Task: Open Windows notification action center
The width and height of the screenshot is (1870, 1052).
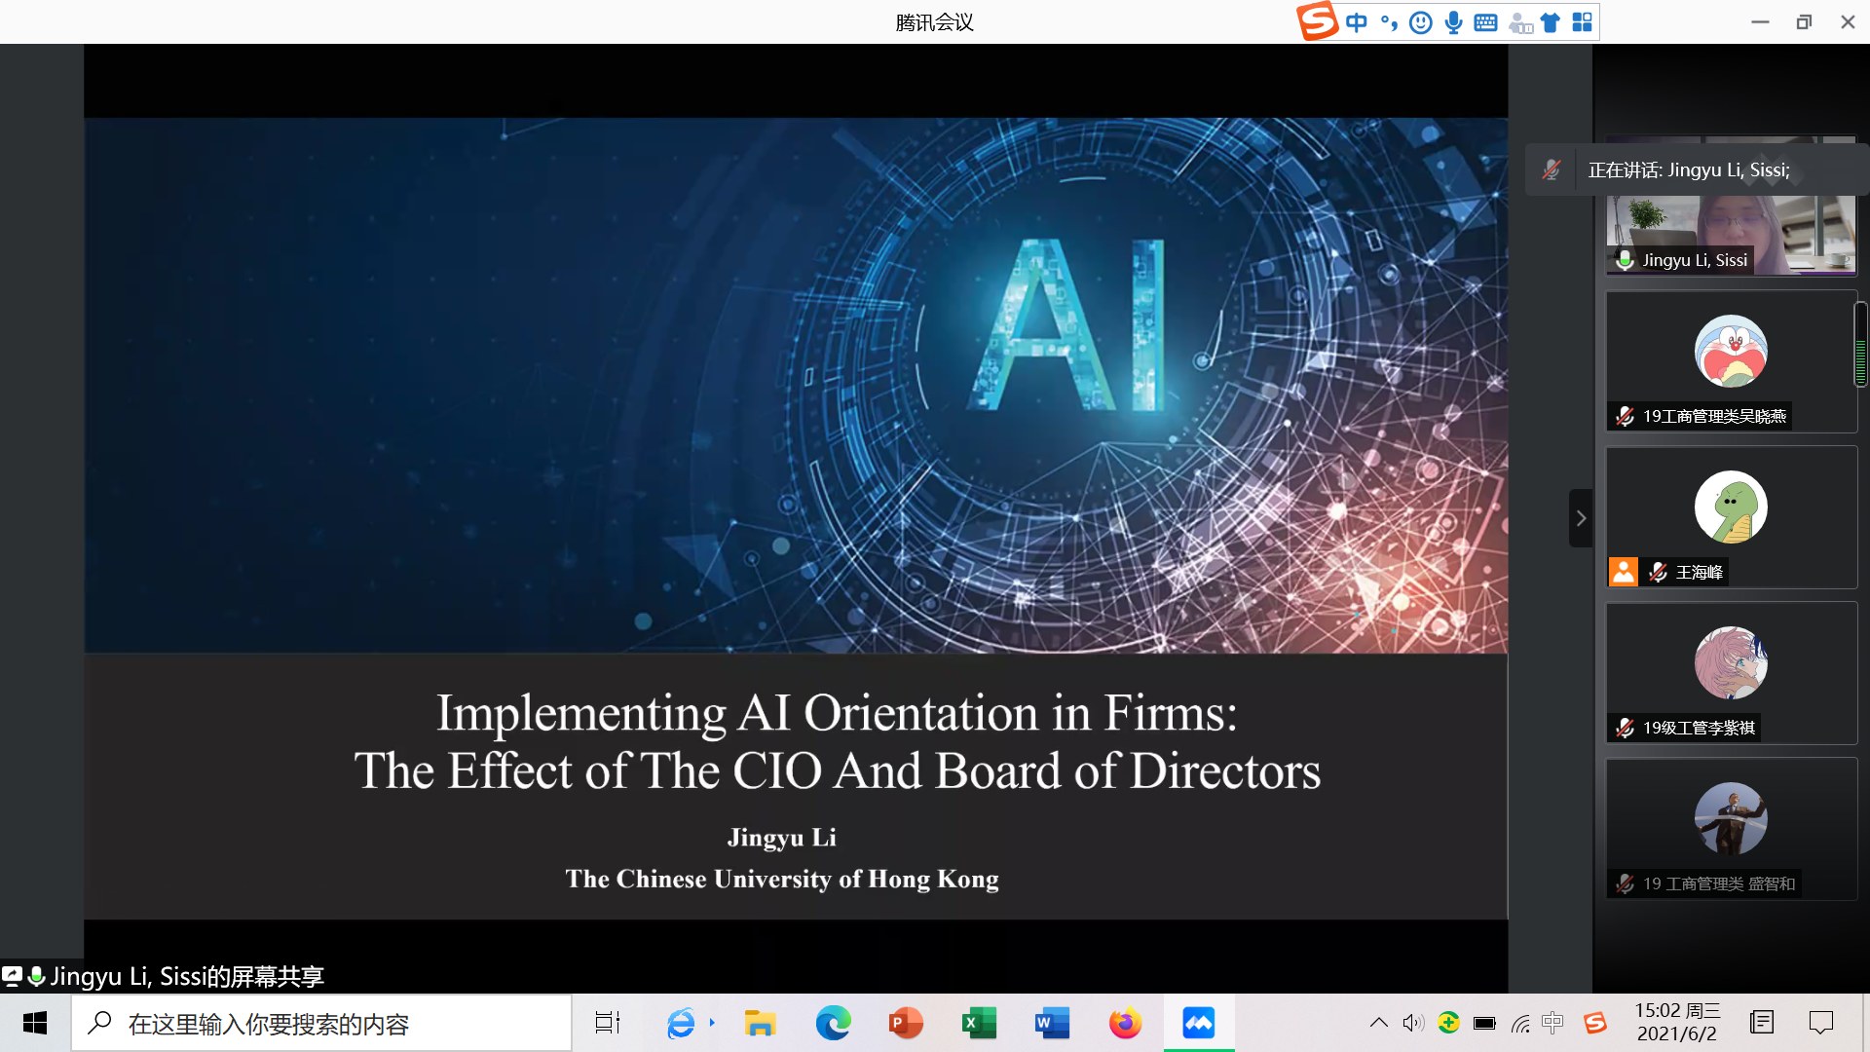Action: (x=1820, y=1023)
